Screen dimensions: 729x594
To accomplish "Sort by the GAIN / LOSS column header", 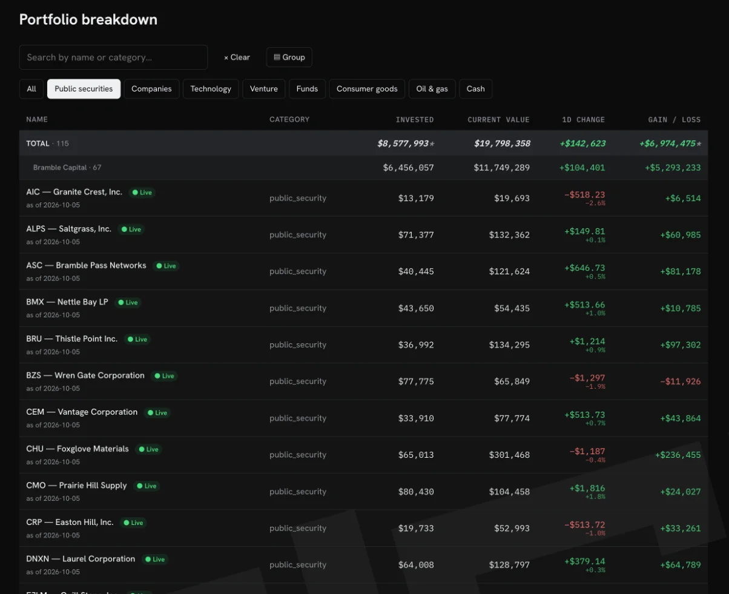I will [674, 119].
